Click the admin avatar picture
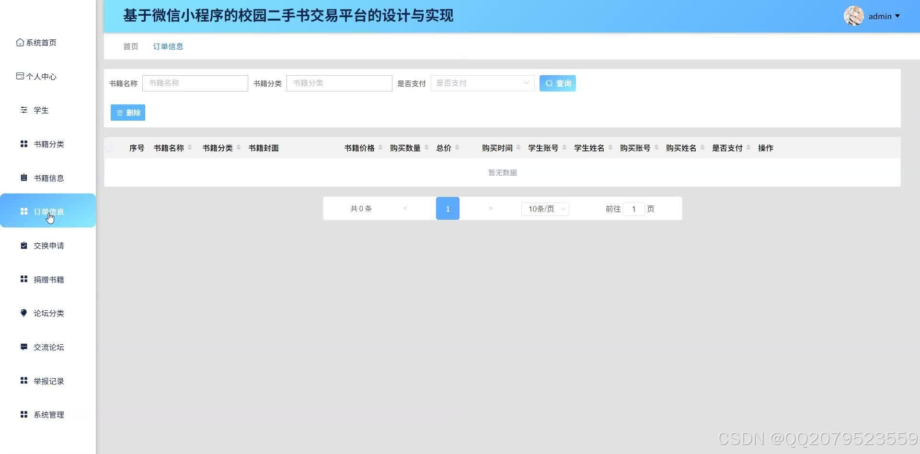The width and height of the screenshot is (920, 454). point(853,16)
